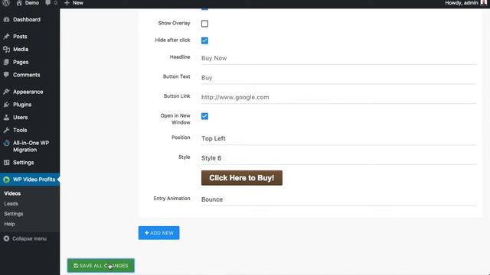The height and width of the screenshot is (275, 490).
Task: Click the Add New button
Action: point(158,233)
